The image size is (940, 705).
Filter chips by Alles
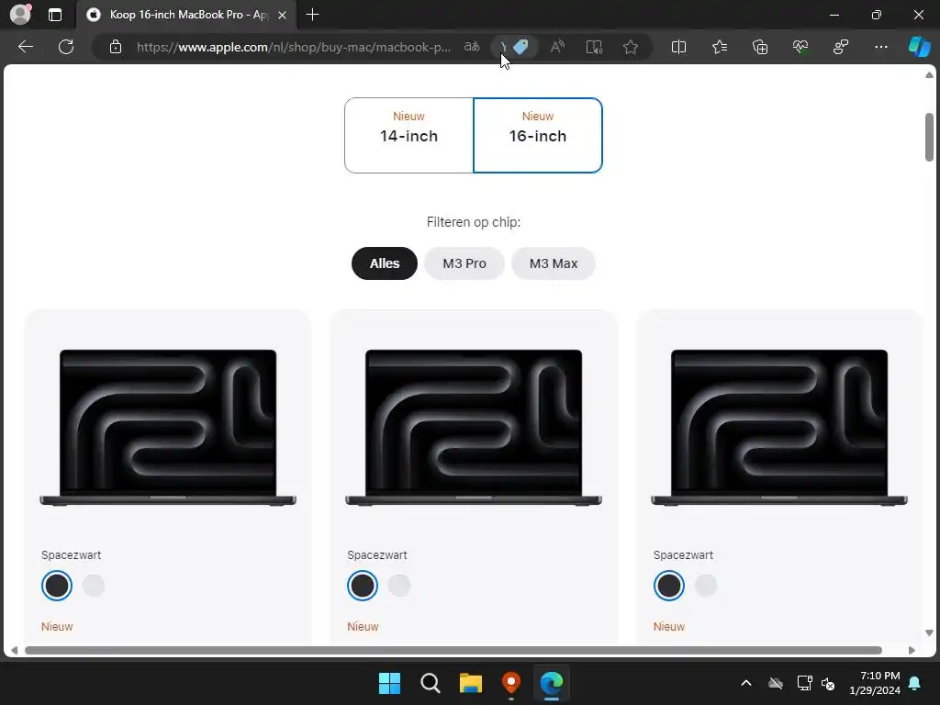[x=385, y=263]
